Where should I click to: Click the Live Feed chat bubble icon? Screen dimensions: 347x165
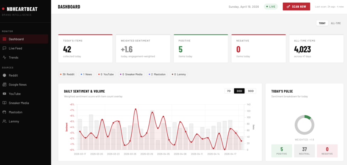pos(4,48)
